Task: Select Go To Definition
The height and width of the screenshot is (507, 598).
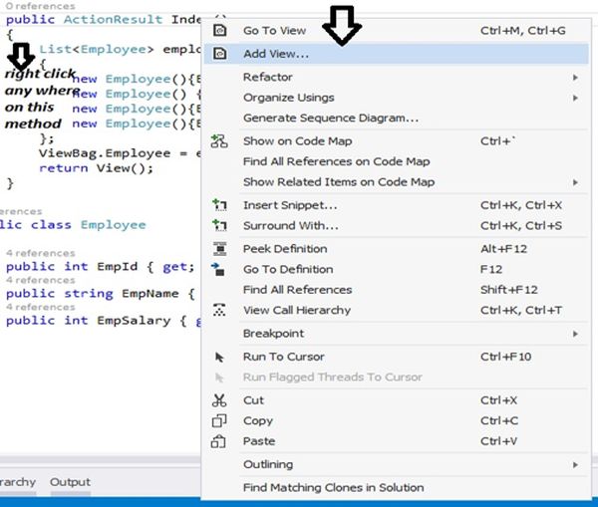Action: coord(396,270)
